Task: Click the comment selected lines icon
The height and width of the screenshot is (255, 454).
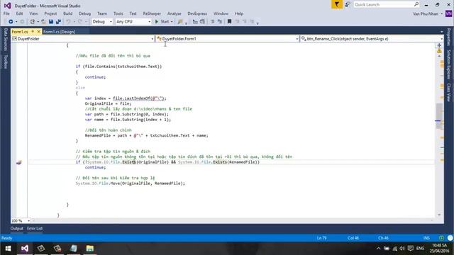Action: 213,22
